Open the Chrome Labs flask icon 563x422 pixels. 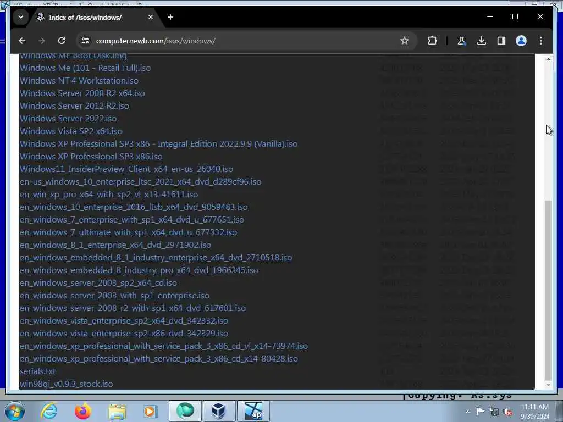[x=462, y=41]
